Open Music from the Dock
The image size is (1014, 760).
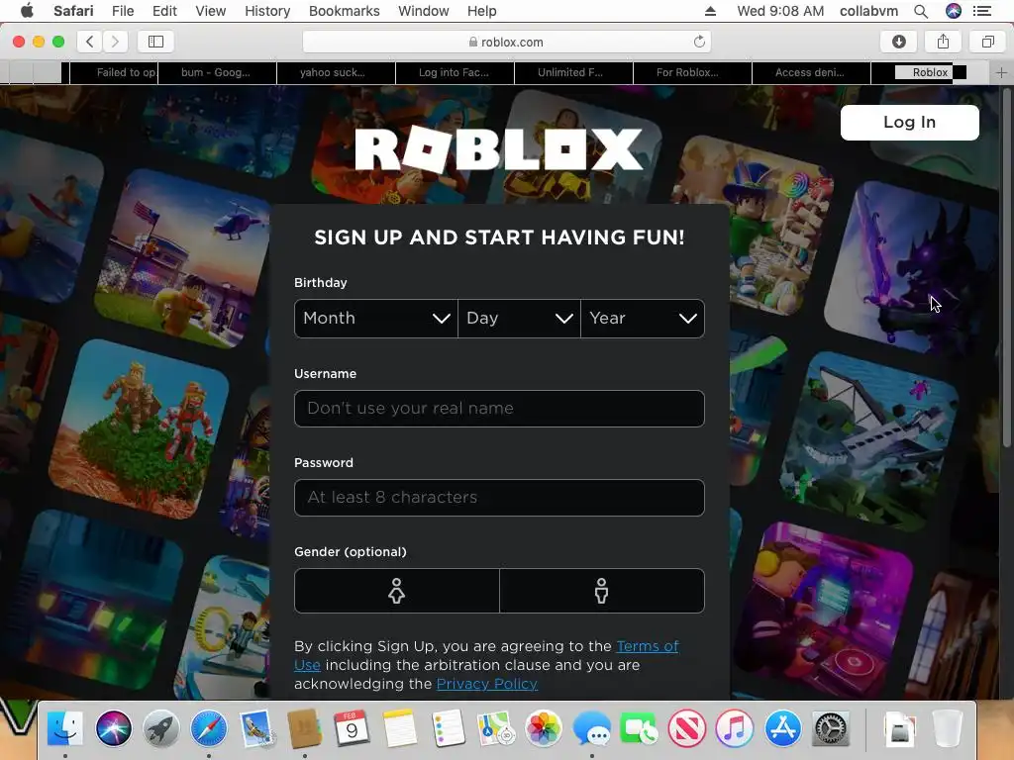[735, 728]
